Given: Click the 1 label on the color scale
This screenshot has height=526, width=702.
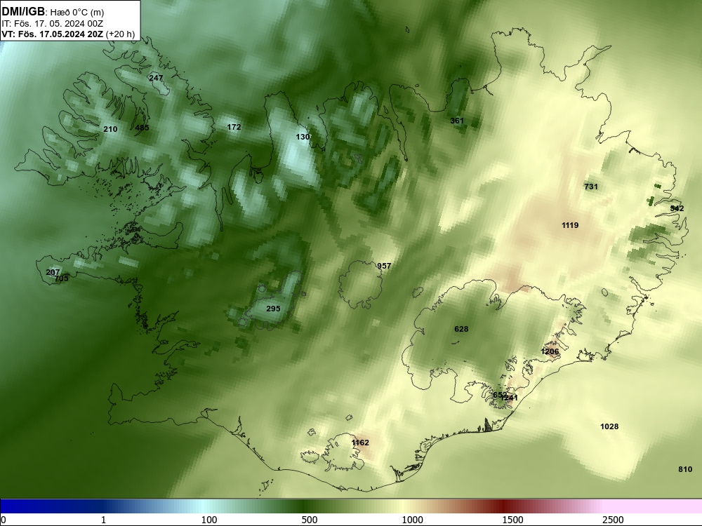Looking at the screenshot, I should 103,520.
